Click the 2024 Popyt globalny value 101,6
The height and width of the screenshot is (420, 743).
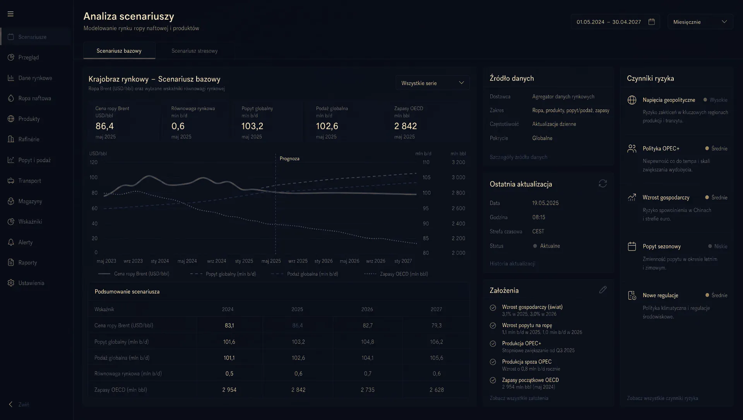pos(229,342)
